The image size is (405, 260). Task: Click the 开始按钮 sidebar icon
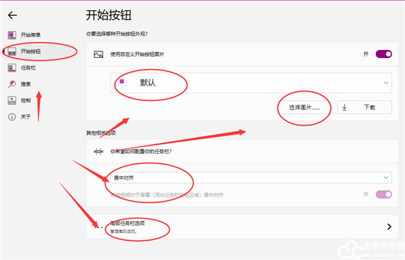click(x=12, y=51)
